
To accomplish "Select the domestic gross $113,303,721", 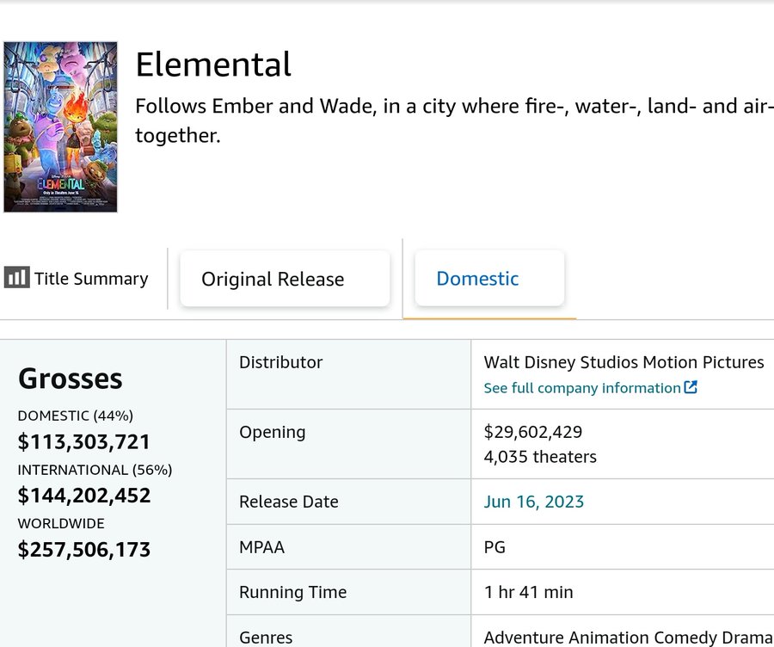I will coord(84,441).
